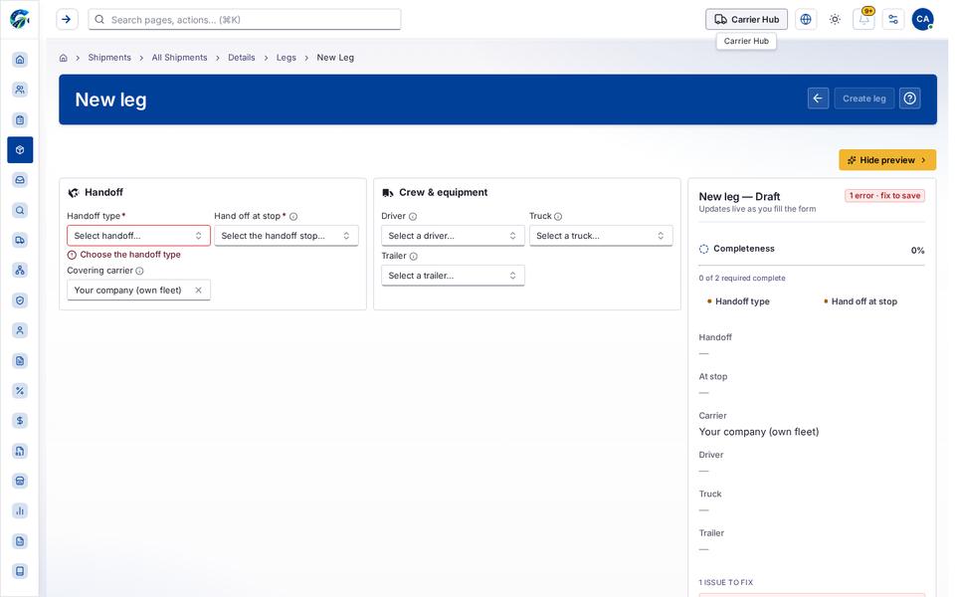Click the back arrow in the New leg header

point(818,99)
